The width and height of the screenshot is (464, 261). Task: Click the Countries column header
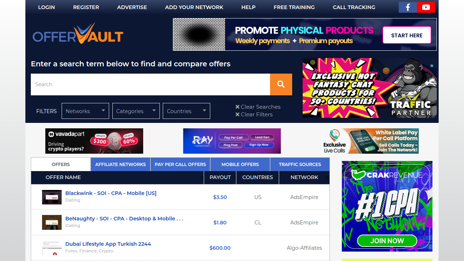click(x=258, y=177)
